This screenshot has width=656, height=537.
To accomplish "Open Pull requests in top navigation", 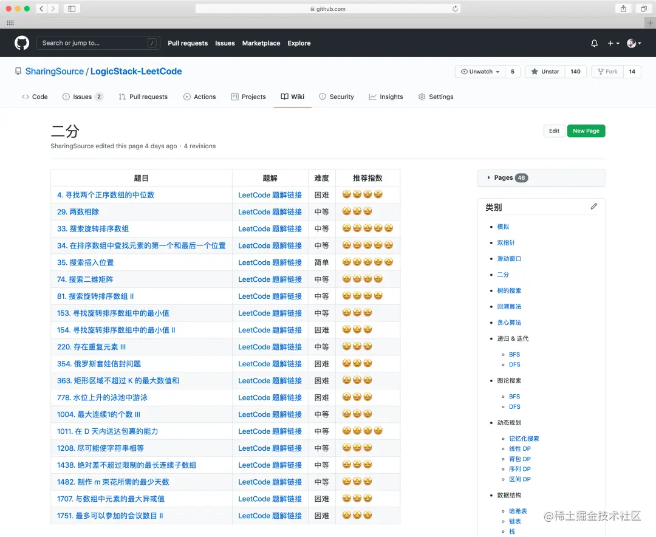I will [188, 43].
